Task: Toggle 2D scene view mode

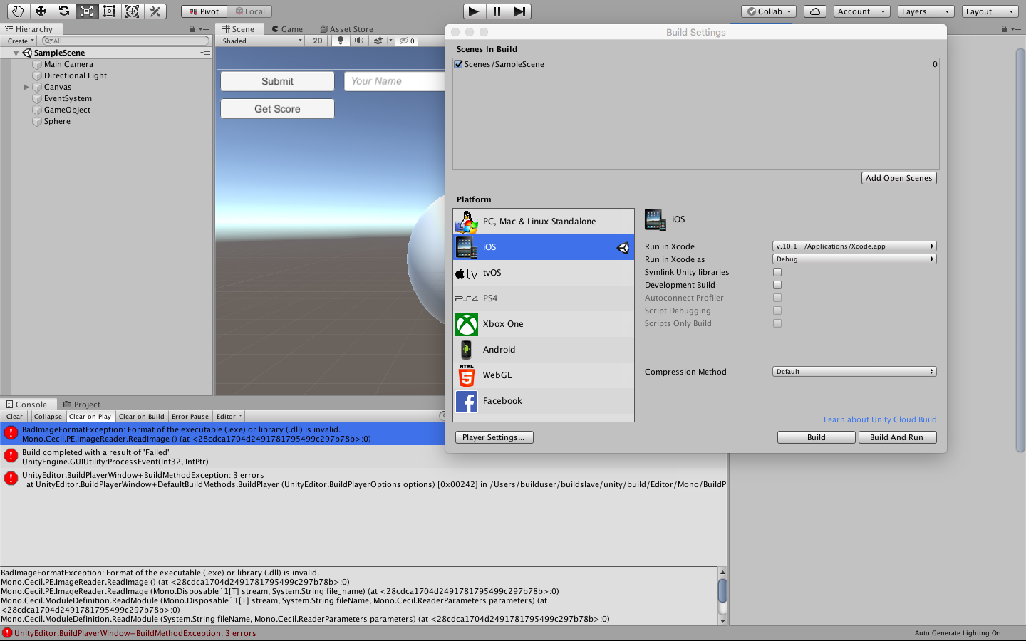Action: [x=318, y=41]
